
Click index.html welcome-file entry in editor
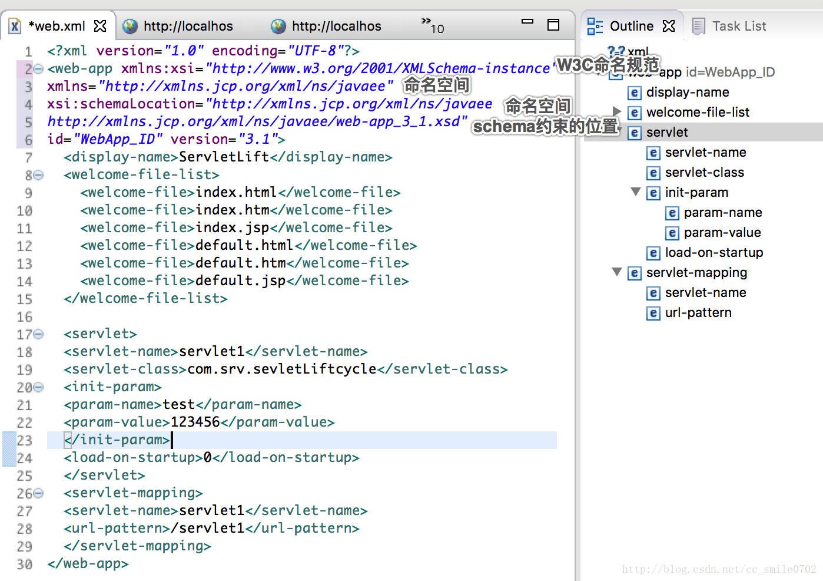coord(236,192)
